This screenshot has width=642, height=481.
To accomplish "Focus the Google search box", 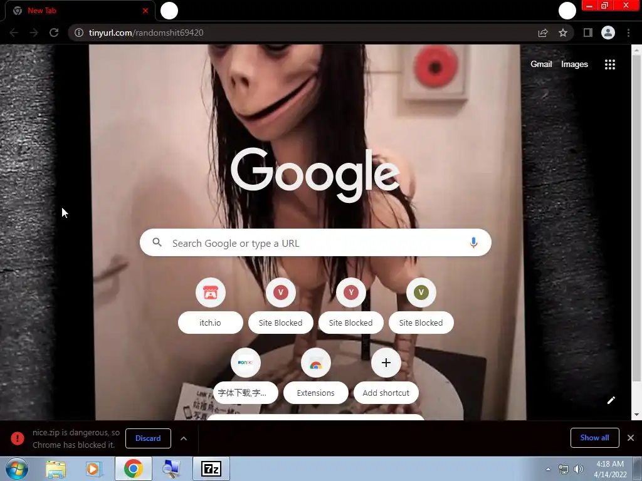I will coord(315,242).
